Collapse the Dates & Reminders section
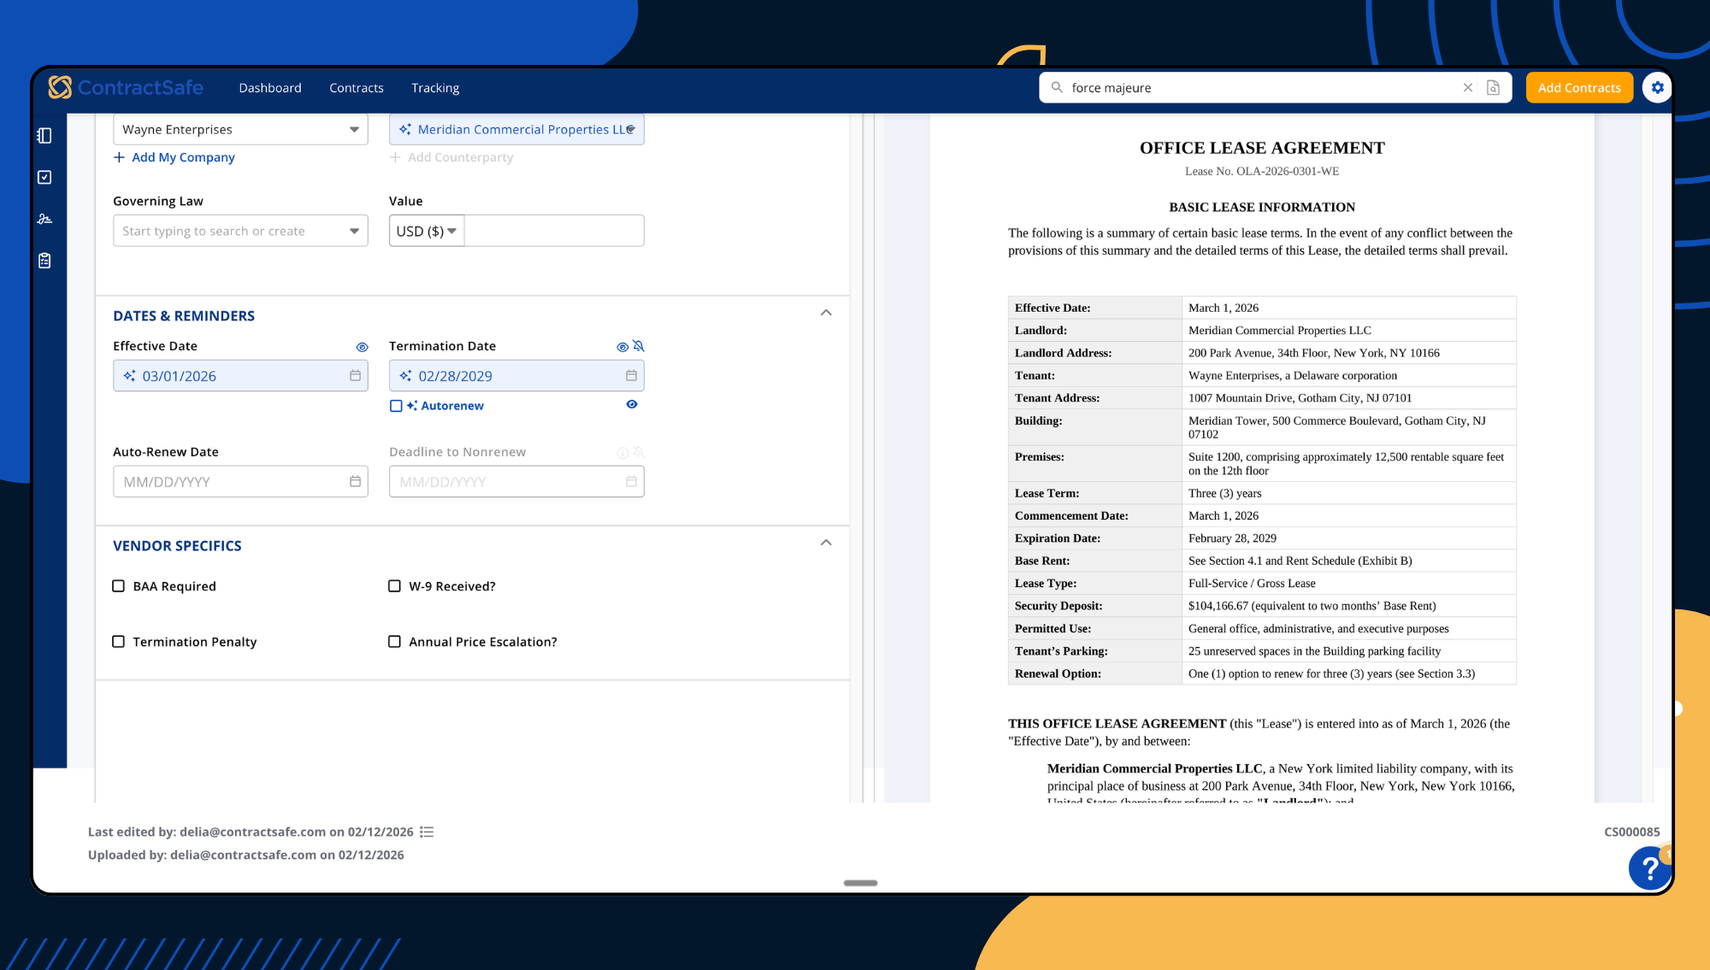The width and height of the screenshot is (1710, 970). coord(826,313)
